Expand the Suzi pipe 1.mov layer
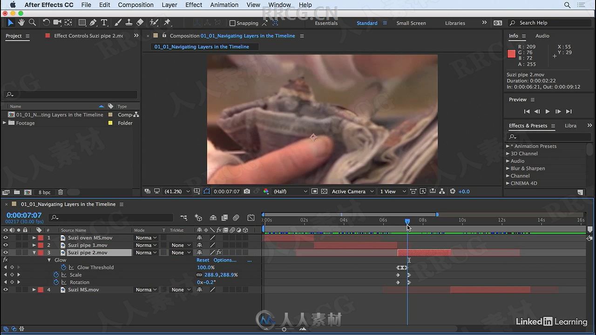 (34, 245)
